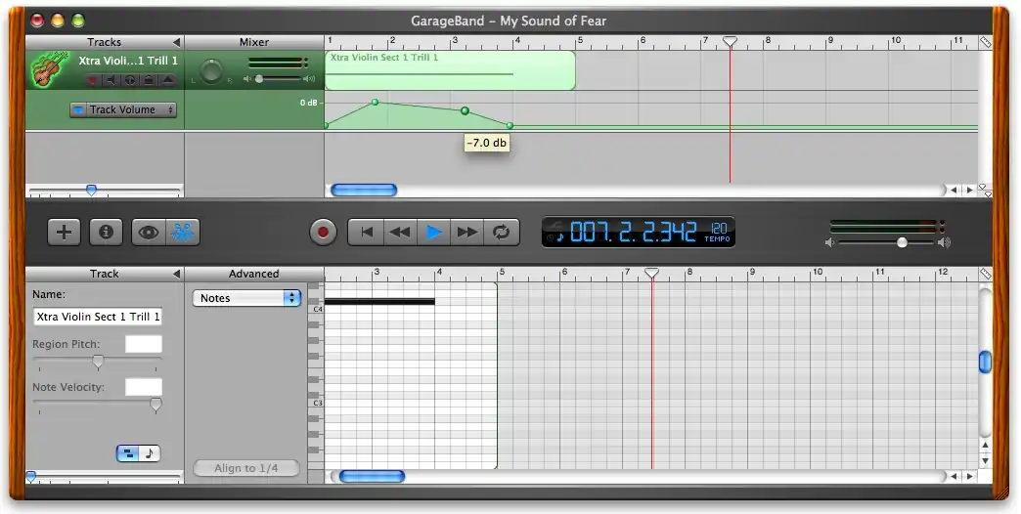Solo the Xtra Violin track with headphone button
The height and width of the screenshot is (514, 1021).
tap(129, 80)
